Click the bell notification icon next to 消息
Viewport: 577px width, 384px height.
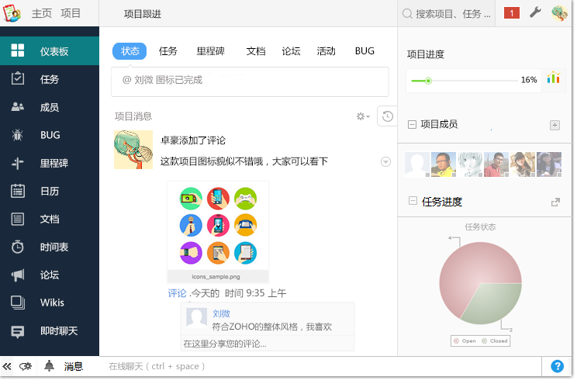point(49,365)
